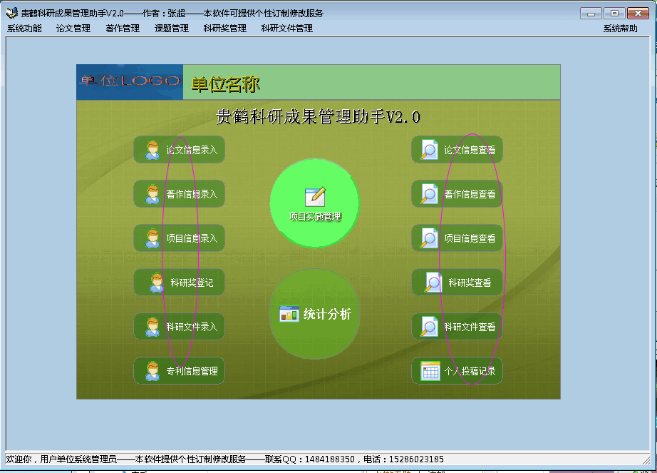
Task: Click the user icon on 科研文件录入
Action: 152,327
